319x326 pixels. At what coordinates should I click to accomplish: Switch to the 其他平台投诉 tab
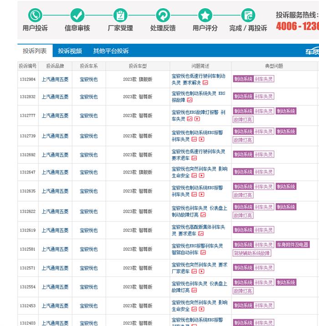point(111,51)
